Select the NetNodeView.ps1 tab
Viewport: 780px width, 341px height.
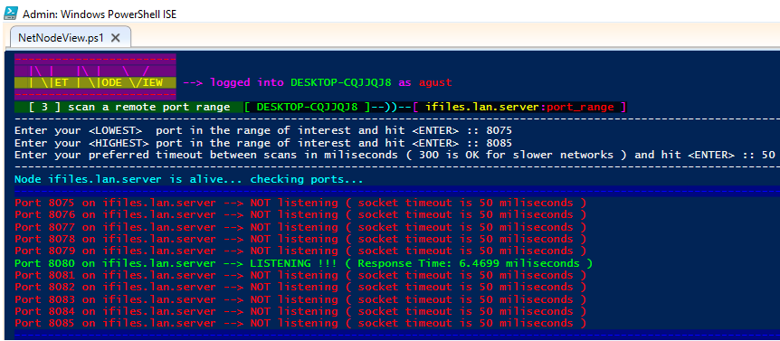coord(71,38)
